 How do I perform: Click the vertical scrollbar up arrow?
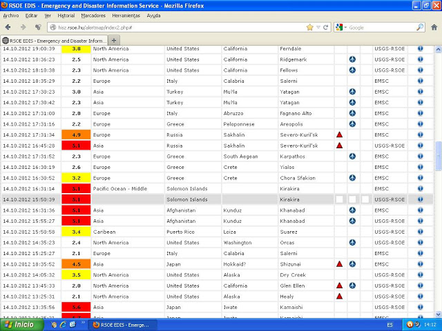pyautogui.click(x=439, y=49)
